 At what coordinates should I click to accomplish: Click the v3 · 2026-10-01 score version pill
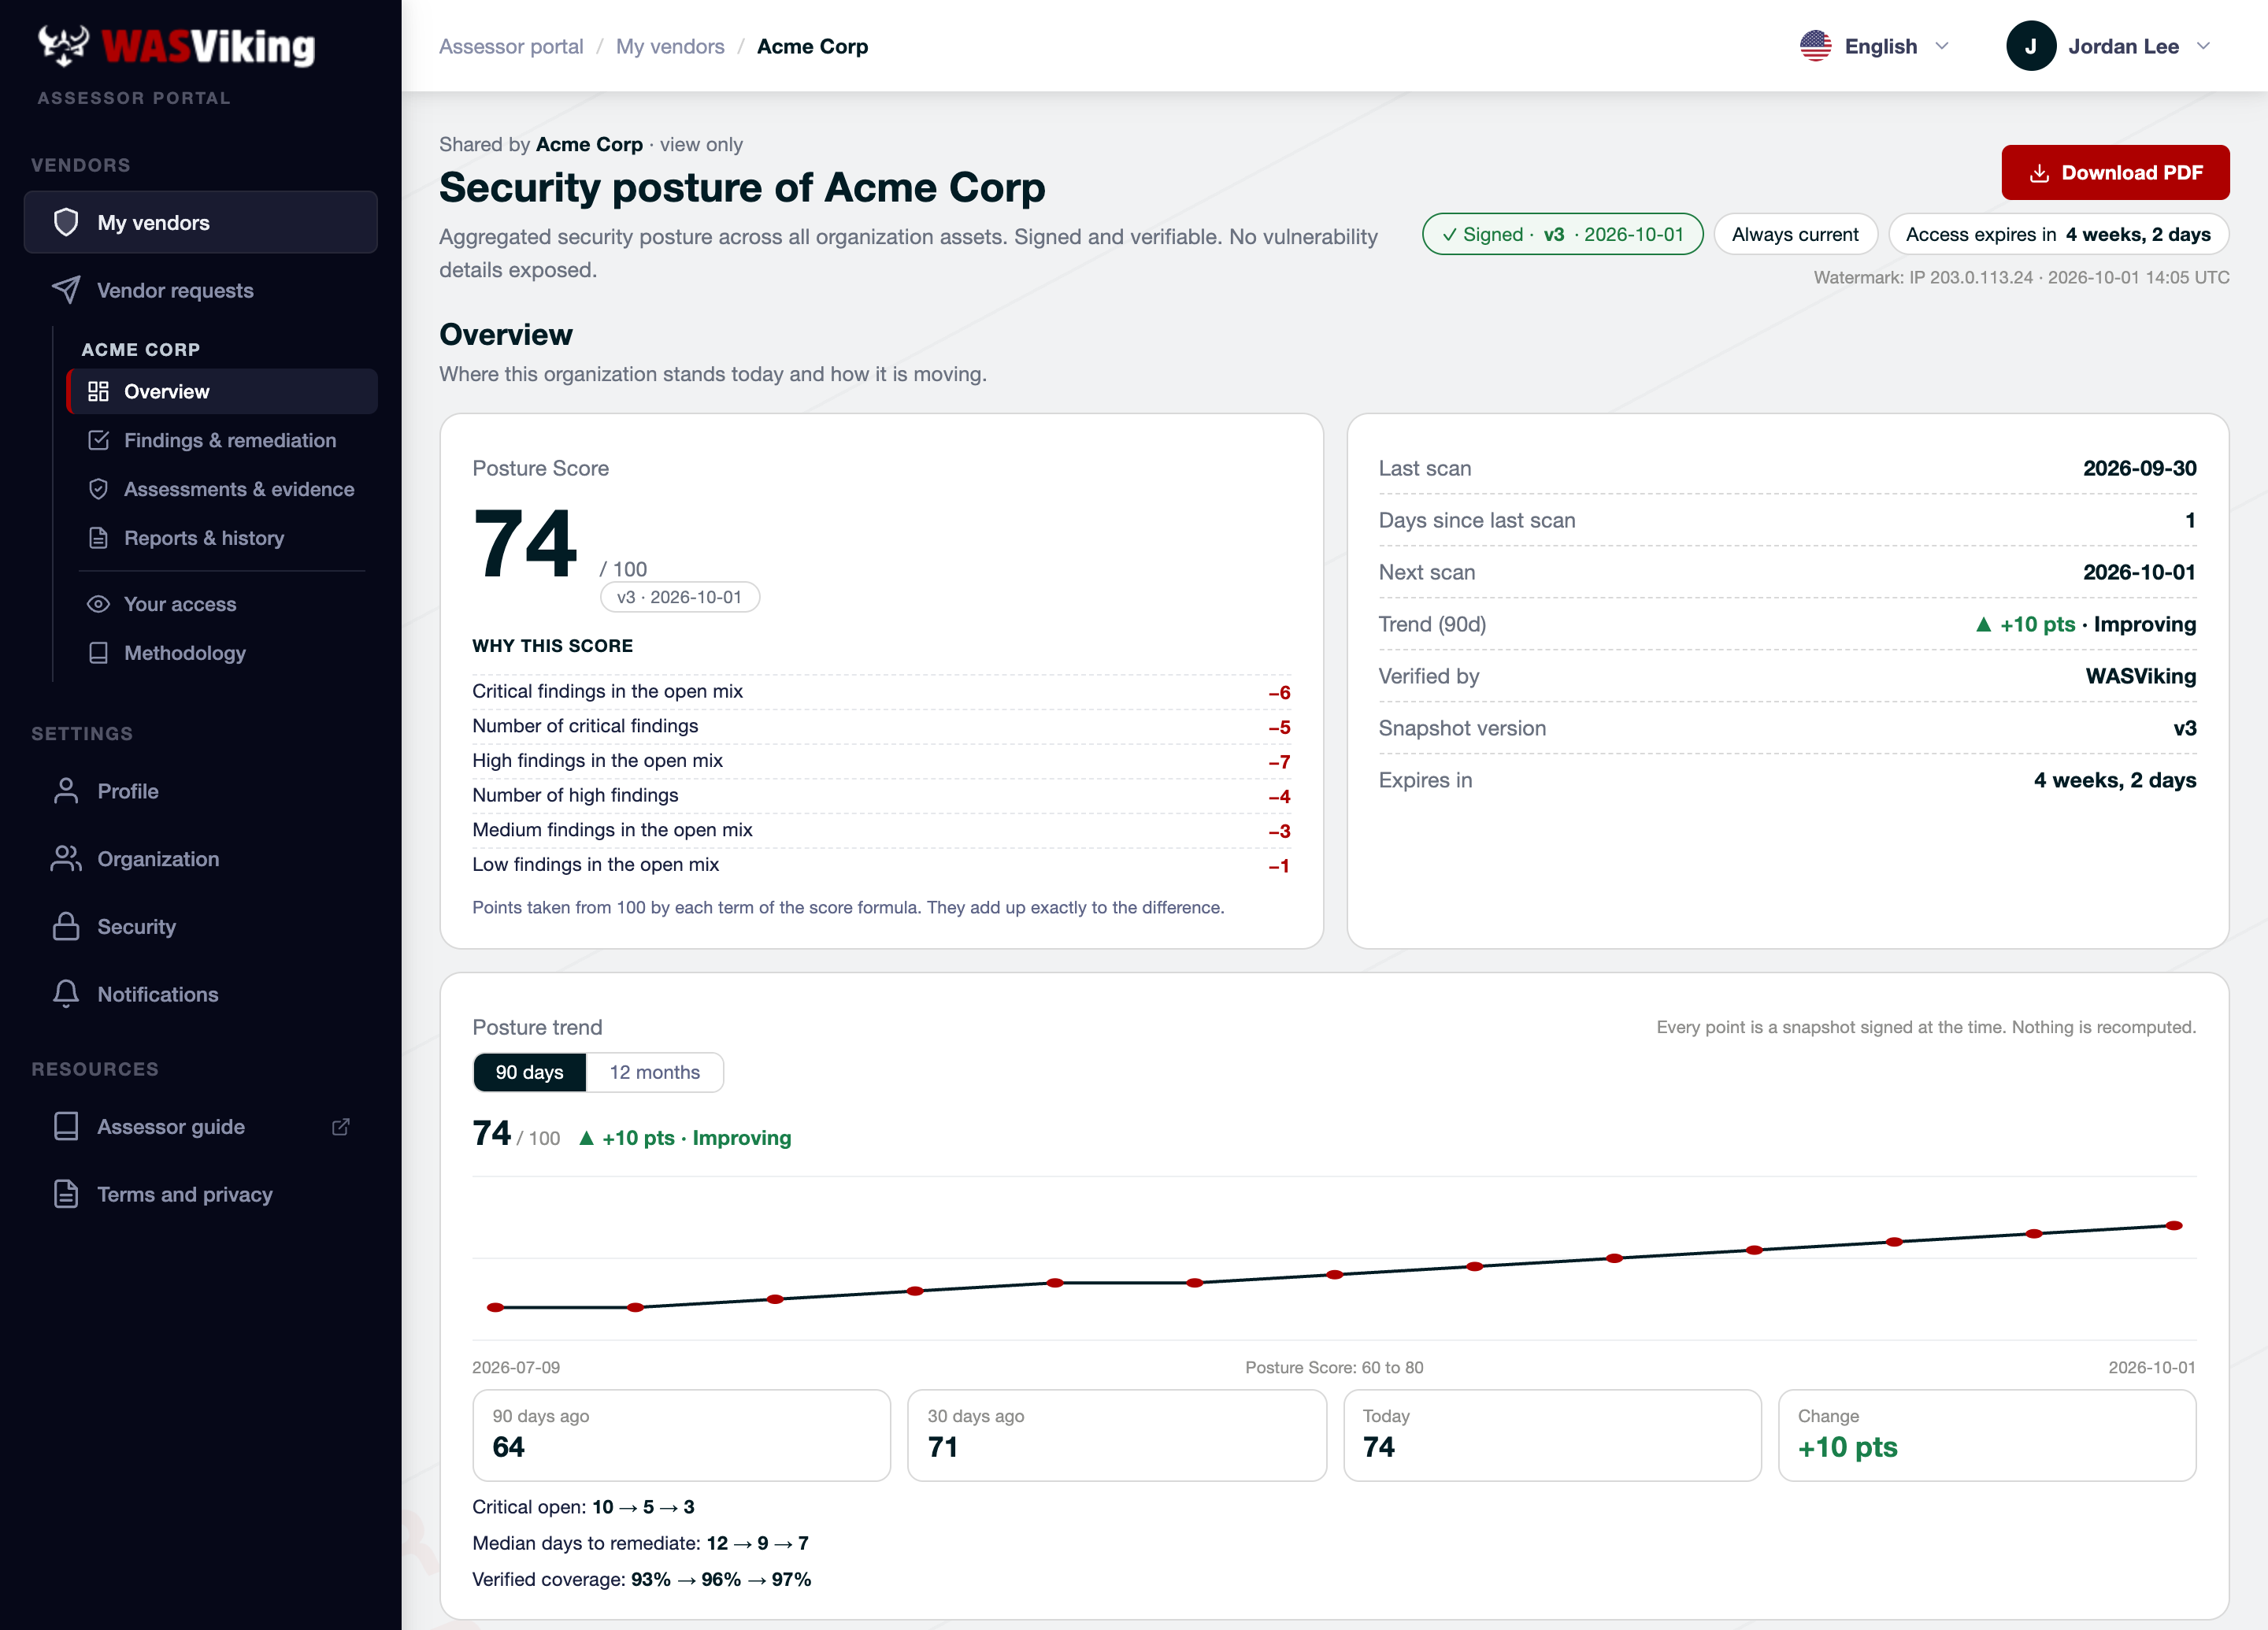[679, 597]
